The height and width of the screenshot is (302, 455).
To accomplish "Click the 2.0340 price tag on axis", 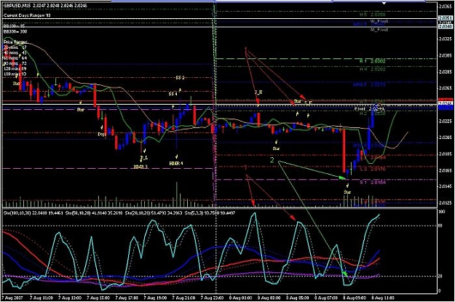I will point(446,26).
